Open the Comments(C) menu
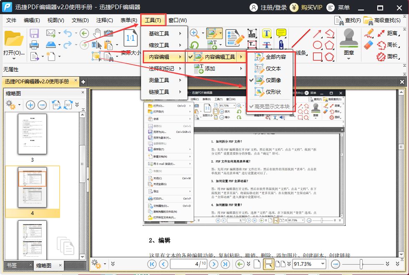409x275 pixels. [105, 20]
